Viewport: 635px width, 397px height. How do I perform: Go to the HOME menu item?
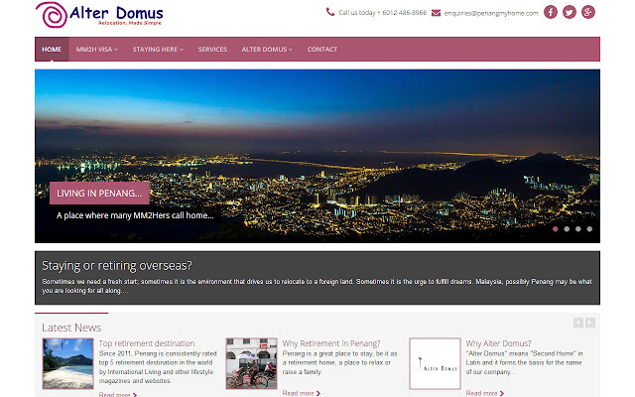click(x=52, y=50)
